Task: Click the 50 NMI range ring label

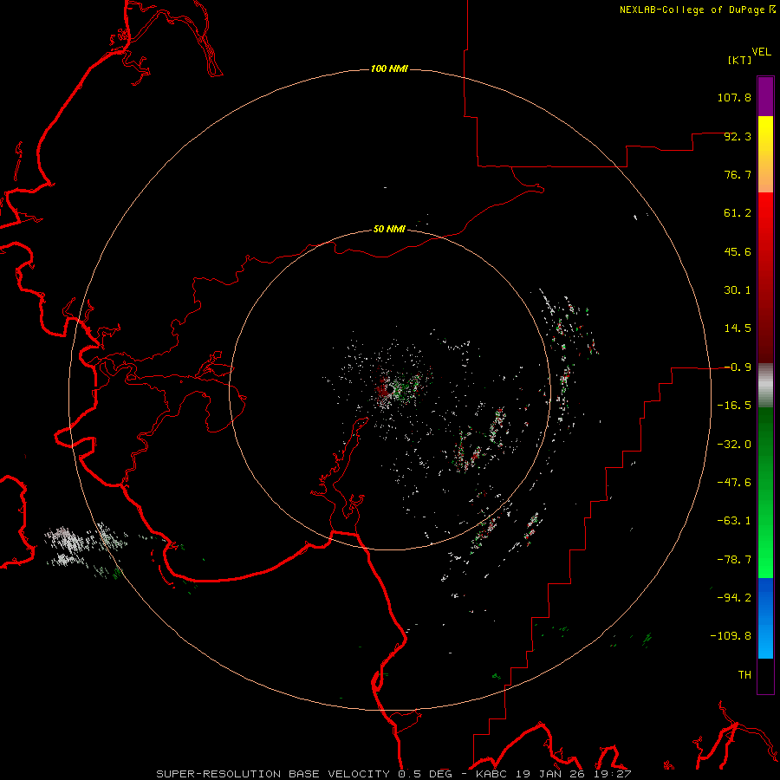Action: pyautogui.click(x=389, y=229)
